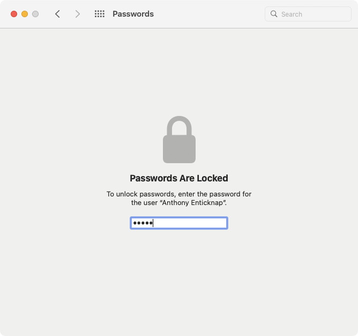Click the "Search" placeholder text
358x336 pixels.
[292, 14]
